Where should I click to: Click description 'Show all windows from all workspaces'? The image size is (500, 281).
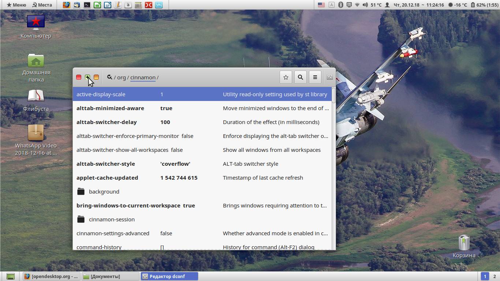click(x=272, y=150)
